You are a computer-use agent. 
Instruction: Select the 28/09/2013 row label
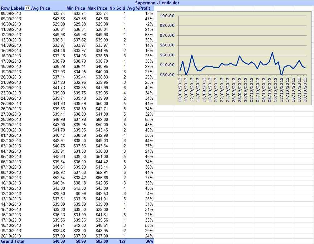pos(11,119)
